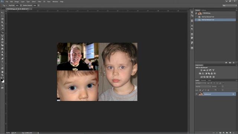
Task: Add a Brightness/Contrast adjustment
Action: [x=201, y=70]
